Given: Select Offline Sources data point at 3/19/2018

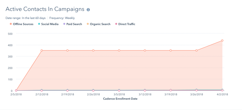Looking at the screenshot, I should click(171, 50).
